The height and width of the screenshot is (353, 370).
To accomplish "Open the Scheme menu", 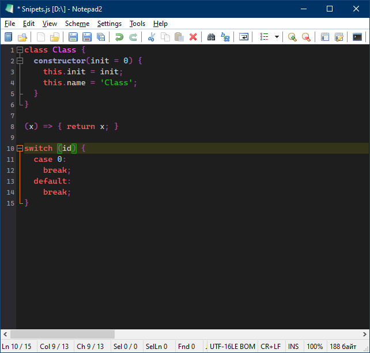I will (x=77, y=24).
